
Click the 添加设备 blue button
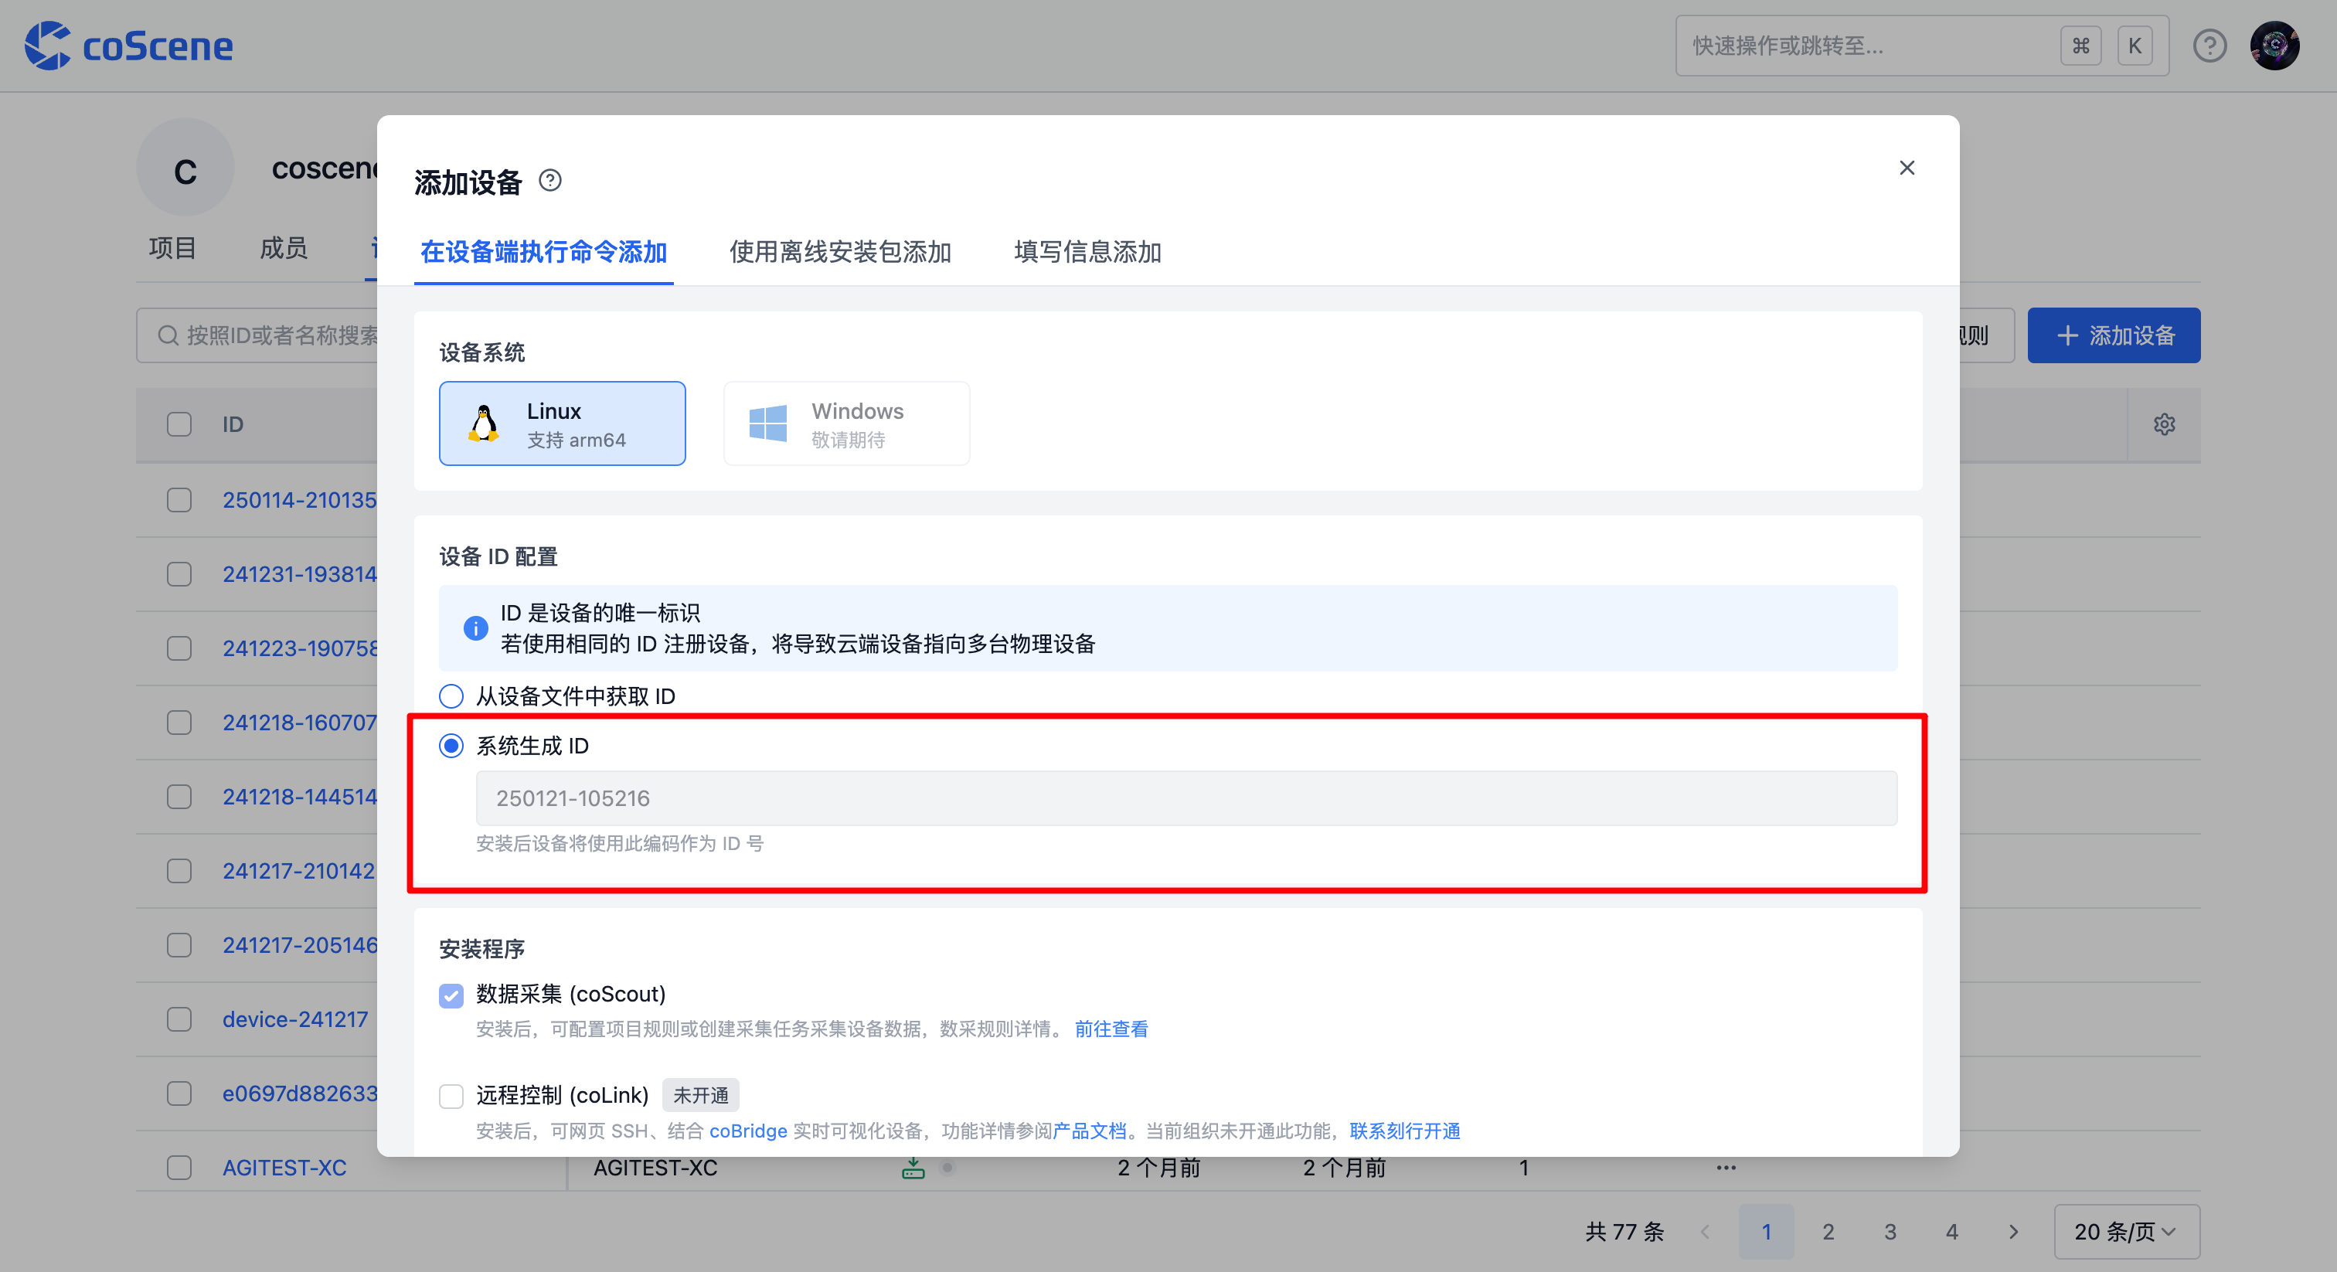[x=2114, y=335]
